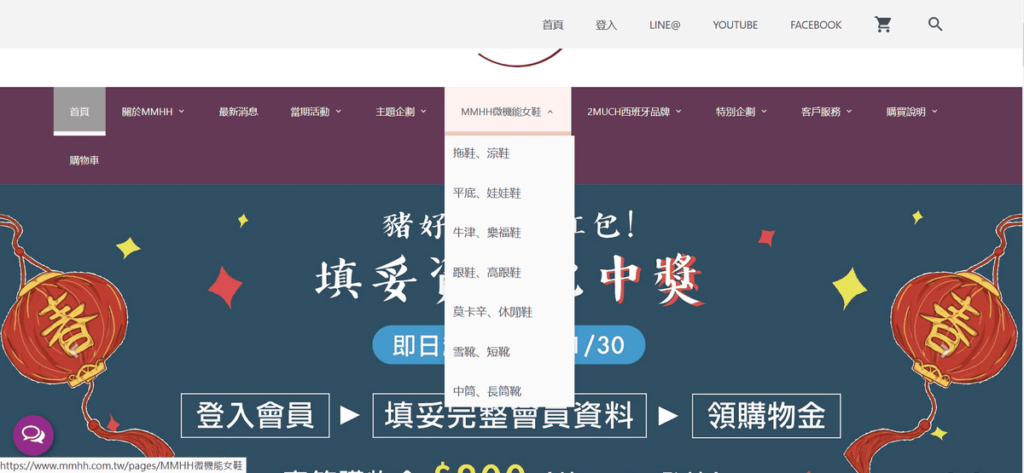Open the purple chat bubble widget
The height and width of the screenshot is (473, 1024).
click(33, 436)
